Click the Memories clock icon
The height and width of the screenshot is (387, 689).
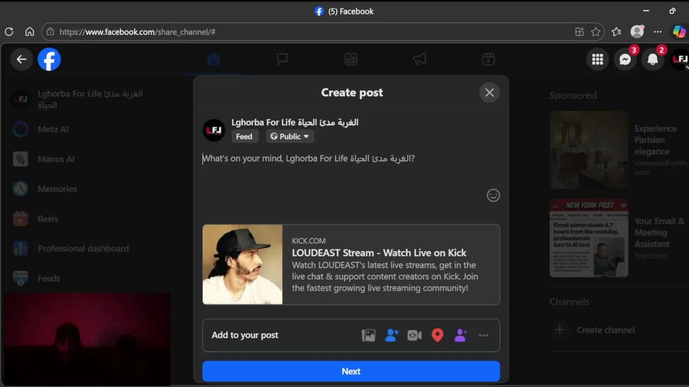coord(20,189)
